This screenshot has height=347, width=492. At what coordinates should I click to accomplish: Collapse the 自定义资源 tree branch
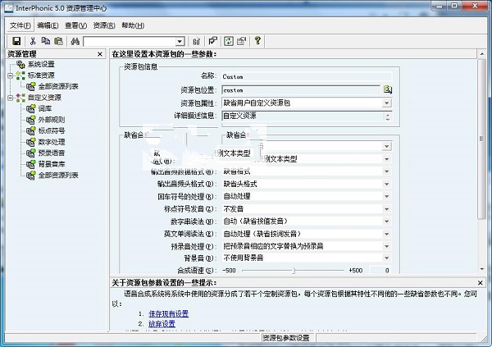coord(11,98)
